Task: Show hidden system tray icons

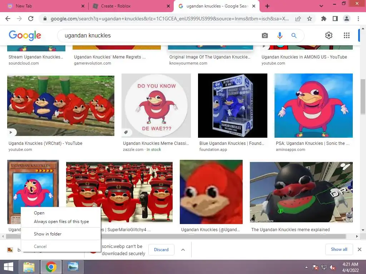Action: (306, 267)
